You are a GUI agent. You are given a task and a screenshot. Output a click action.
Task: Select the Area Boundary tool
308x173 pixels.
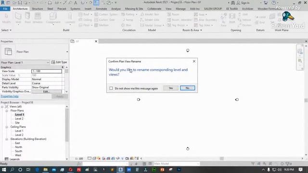point(205,20)
